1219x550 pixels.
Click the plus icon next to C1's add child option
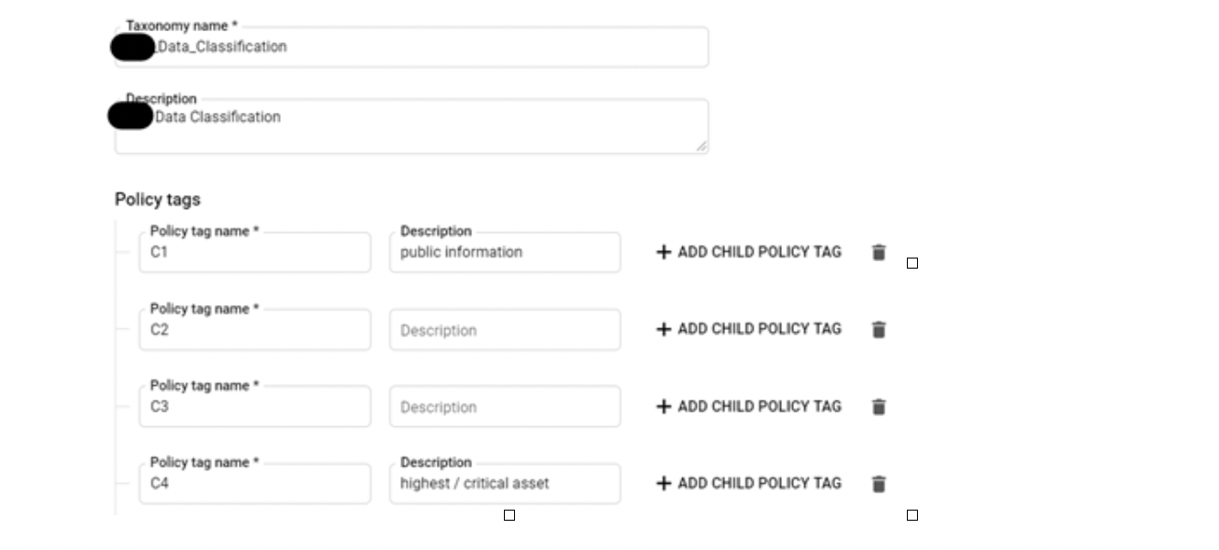[x=664, y=252]
